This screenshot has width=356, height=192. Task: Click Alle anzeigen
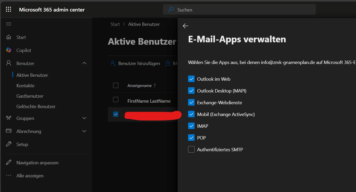point(30,176)
